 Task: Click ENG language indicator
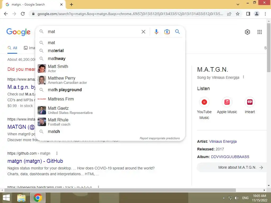coord(245,198)
